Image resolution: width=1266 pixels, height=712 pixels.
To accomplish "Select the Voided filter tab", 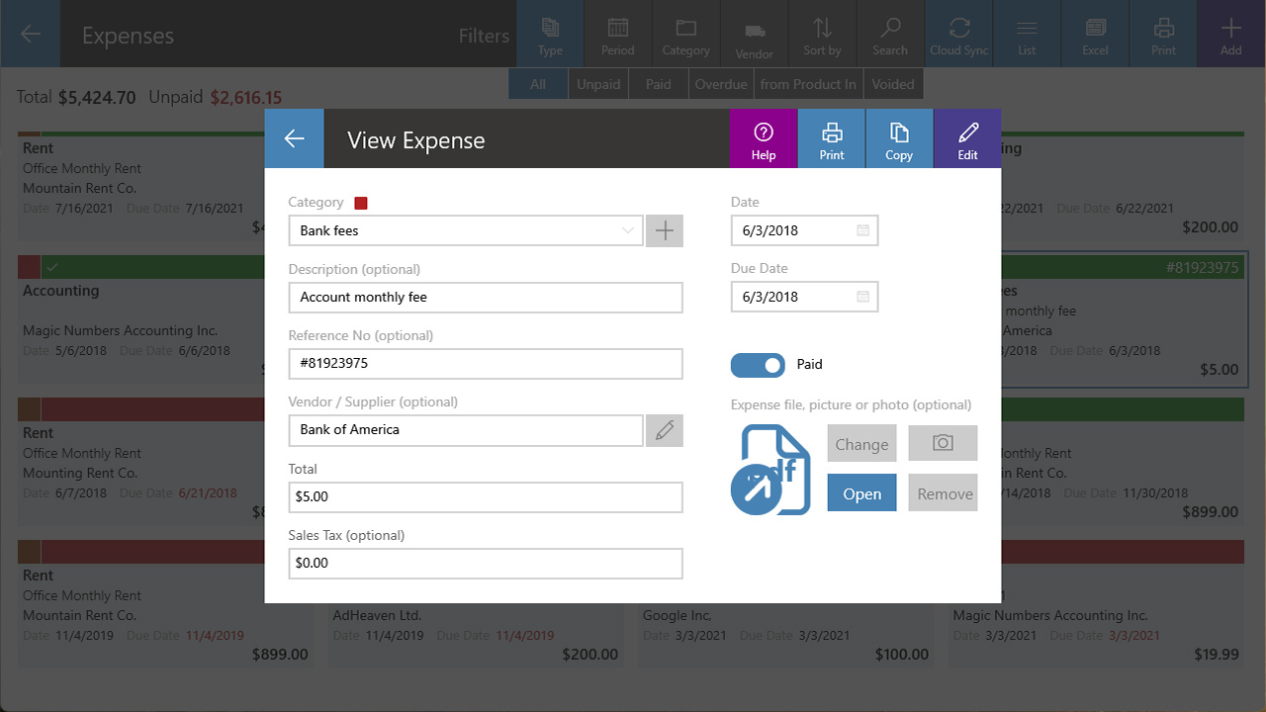I will tap(893, 84).
